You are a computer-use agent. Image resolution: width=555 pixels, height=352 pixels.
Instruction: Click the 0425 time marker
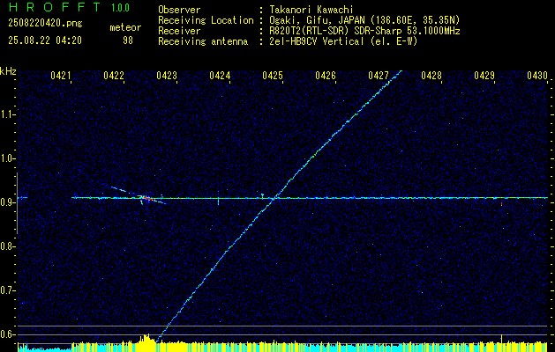pos(273,75)
